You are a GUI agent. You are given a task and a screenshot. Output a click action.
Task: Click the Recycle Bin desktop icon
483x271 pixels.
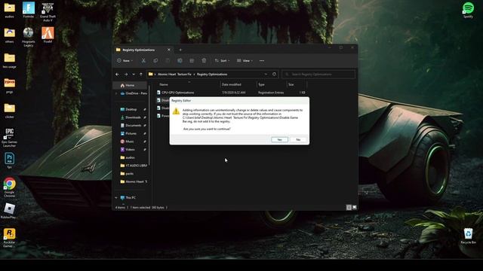coord(468,236)
